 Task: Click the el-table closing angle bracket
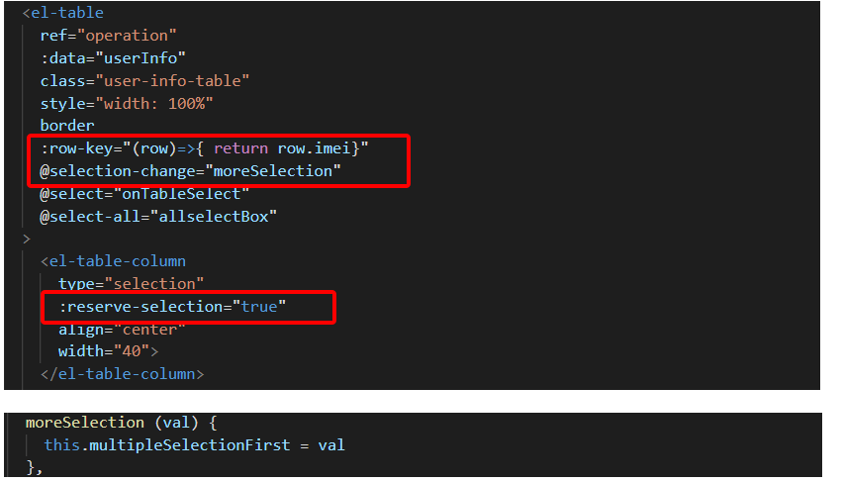tap(27, 239)
